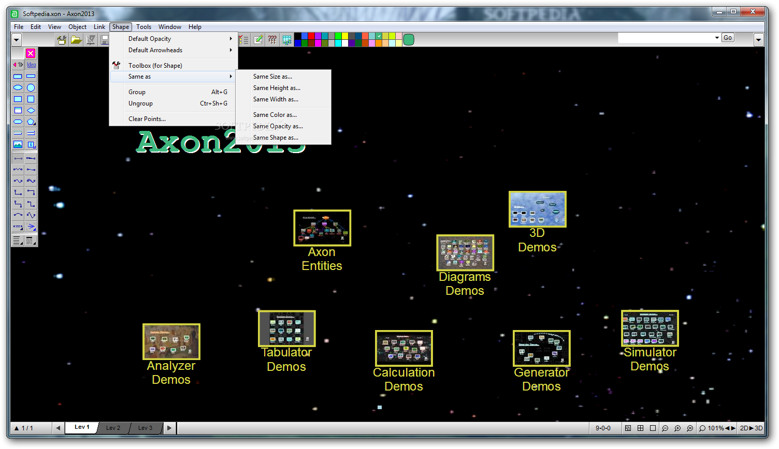Click the previous level arrow button
This screenshot has height=449, width=779.
coord(58,428)
